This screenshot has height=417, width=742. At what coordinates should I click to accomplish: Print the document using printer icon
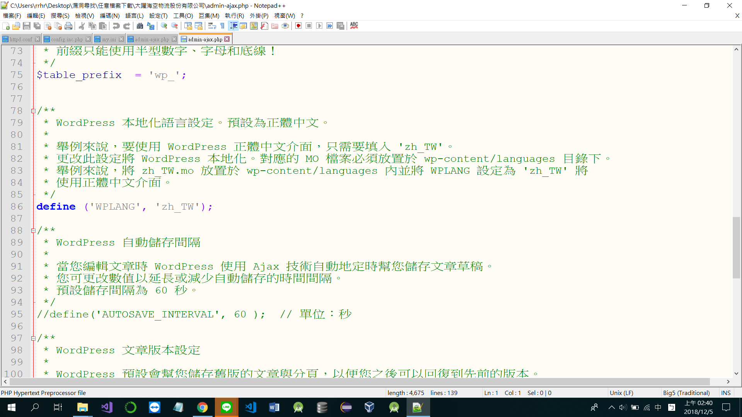click(69, 26)
